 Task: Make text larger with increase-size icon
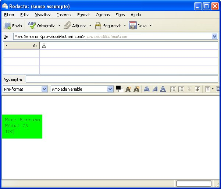pos(136,89)
